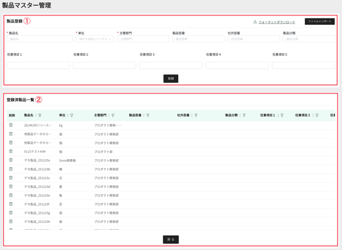Viewport: 342px width, 250px height.
Task: Open filter for 主管部門 column
Action: tap(113, 115)
